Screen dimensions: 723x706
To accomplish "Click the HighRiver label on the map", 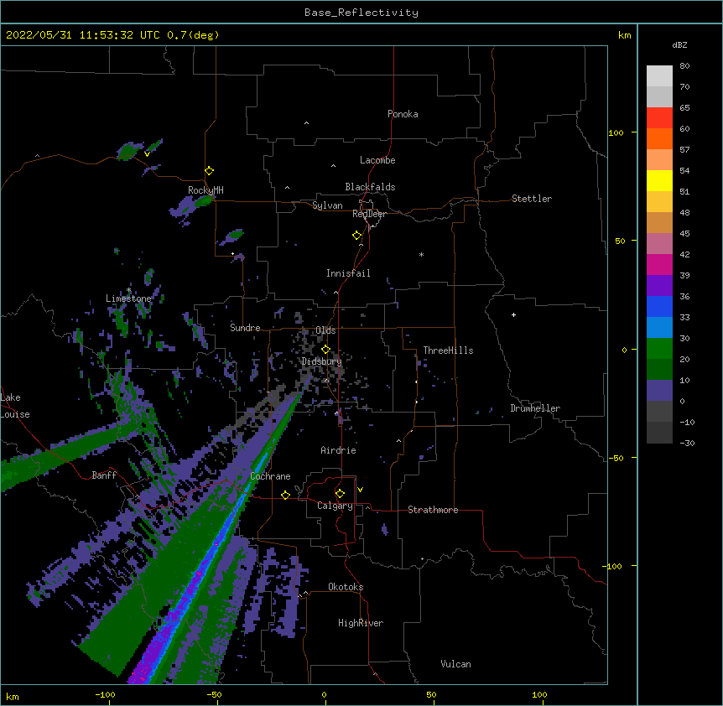I will point(361,623).
